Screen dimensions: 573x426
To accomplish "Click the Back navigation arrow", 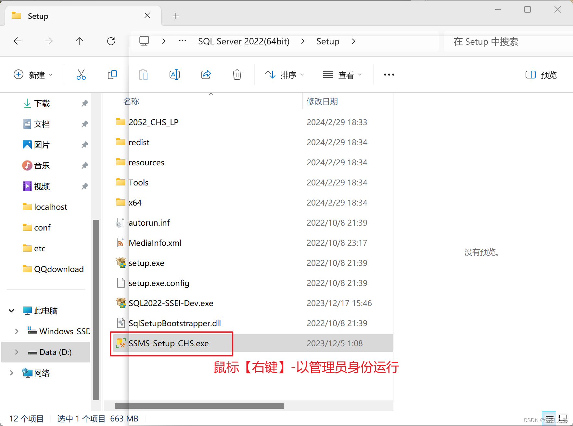I will [x=18, y=41].
